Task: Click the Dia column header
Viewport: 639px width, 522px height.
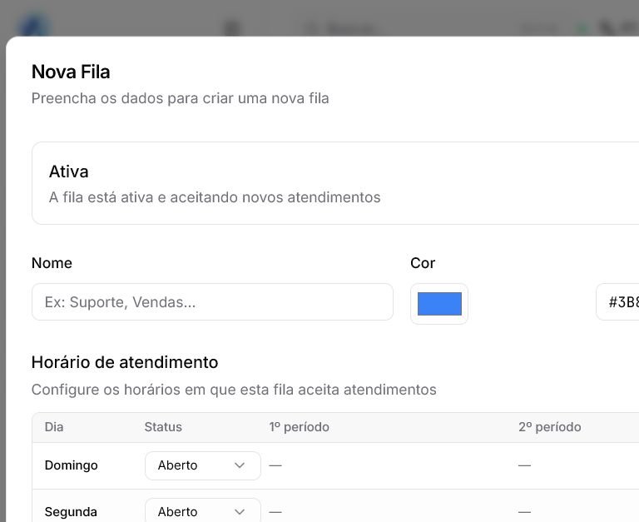Action: coord(54,427)
